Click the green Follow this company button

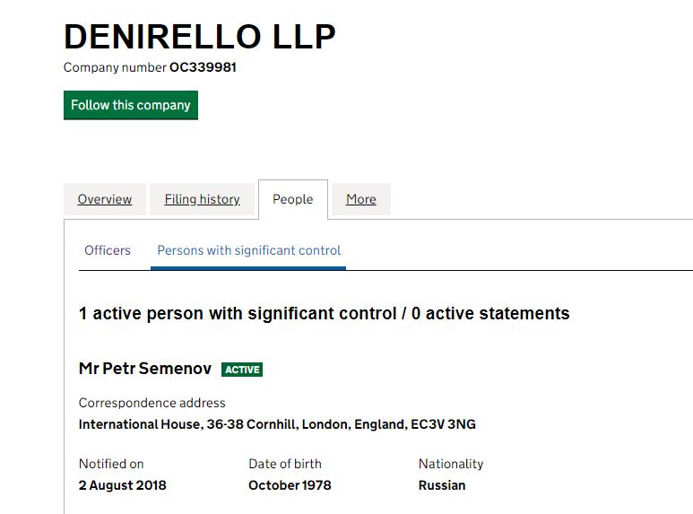click(131, 105)
